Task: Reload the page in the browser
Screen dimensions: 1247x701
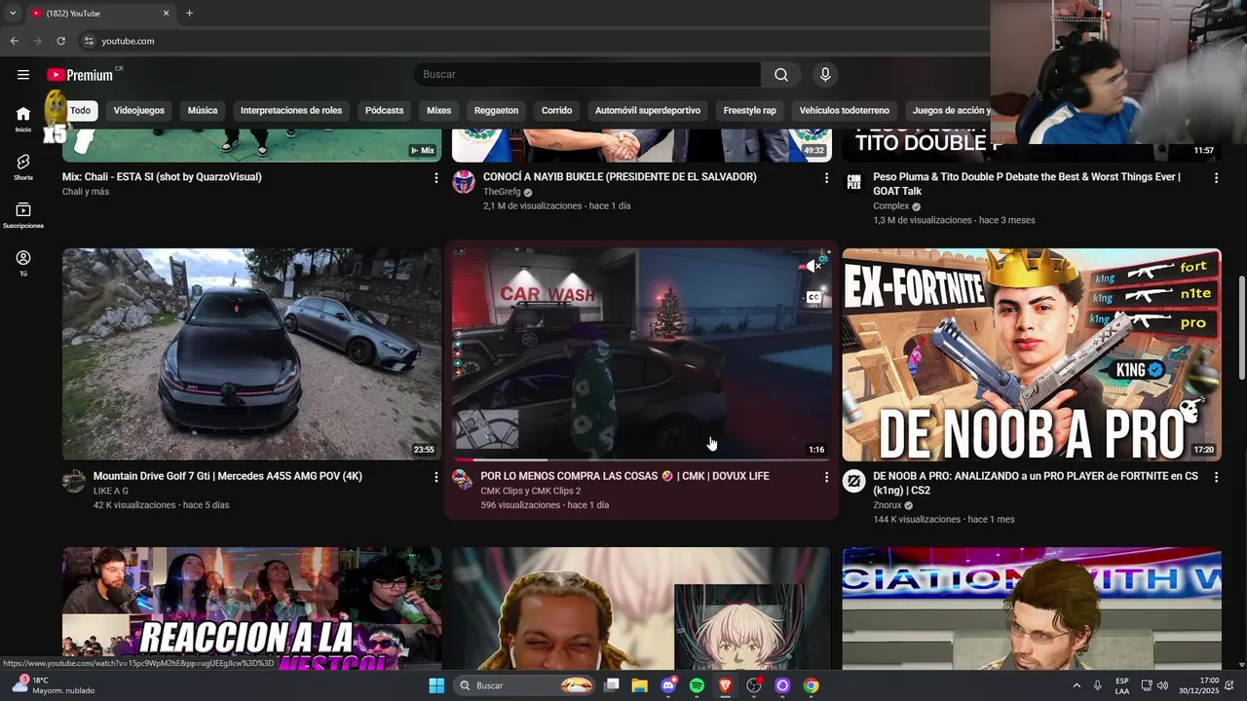Action: point(60,41)
